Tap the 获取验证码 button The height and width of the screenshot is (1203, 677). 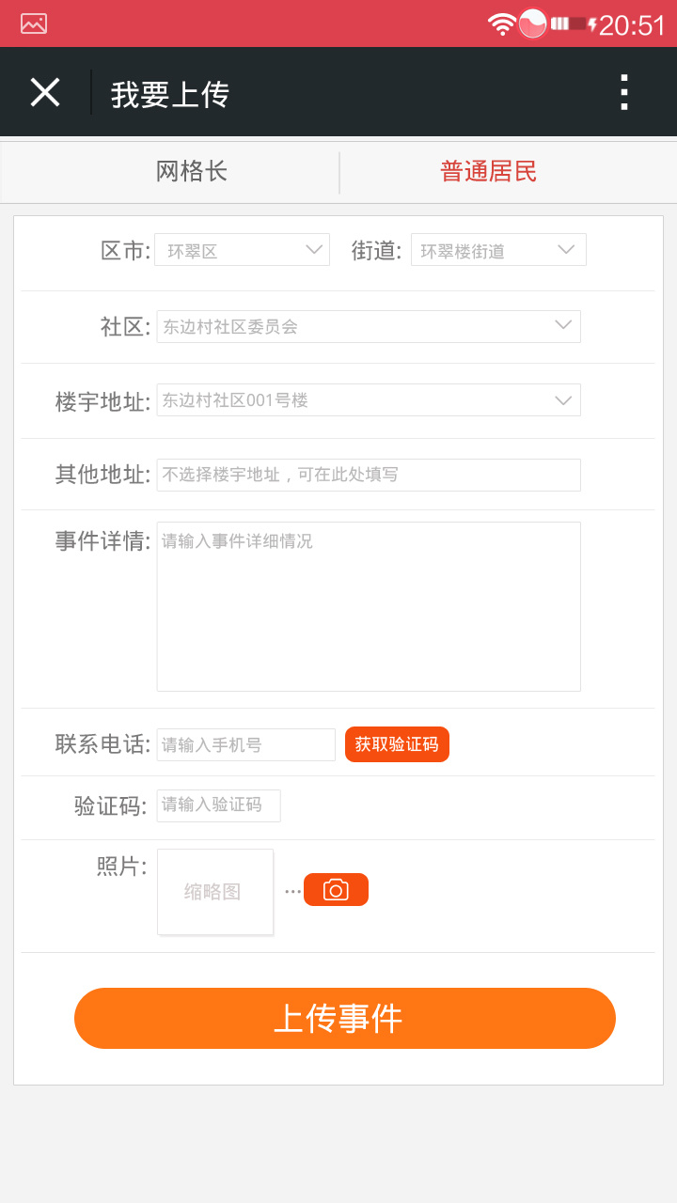[397, 744]
